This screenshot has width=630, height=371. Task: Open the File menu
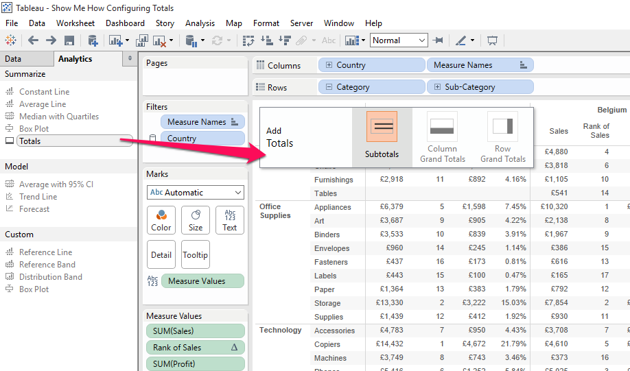(x=12, y=23)
